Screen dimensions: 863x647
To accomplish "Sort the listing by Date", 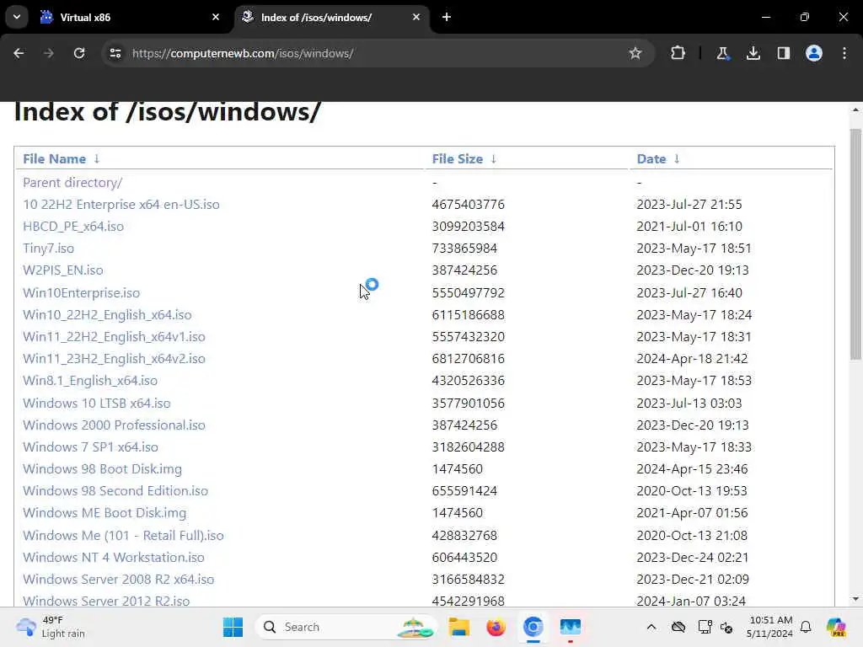I will pyautogui.click(x=651, y=159).
